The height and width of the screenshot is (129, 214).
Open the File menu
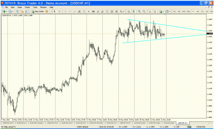coord(7,7)
